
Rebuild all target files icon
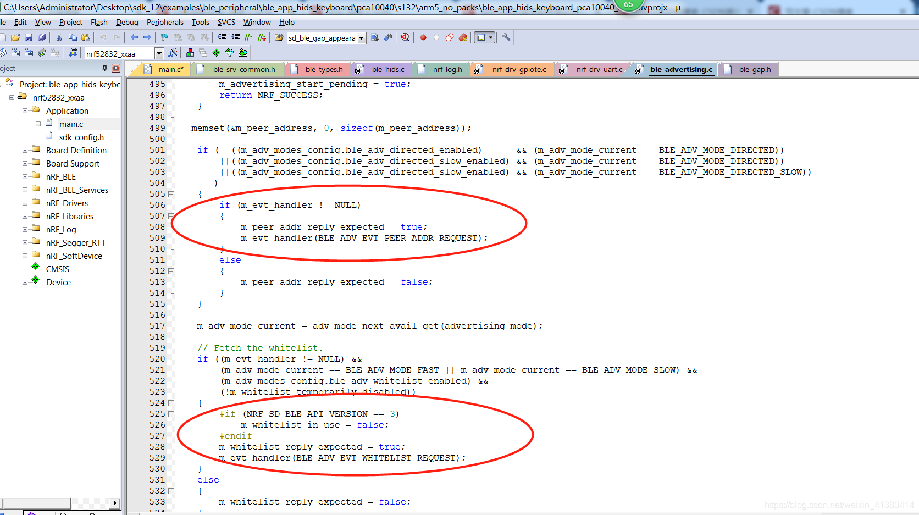(29, 53)
